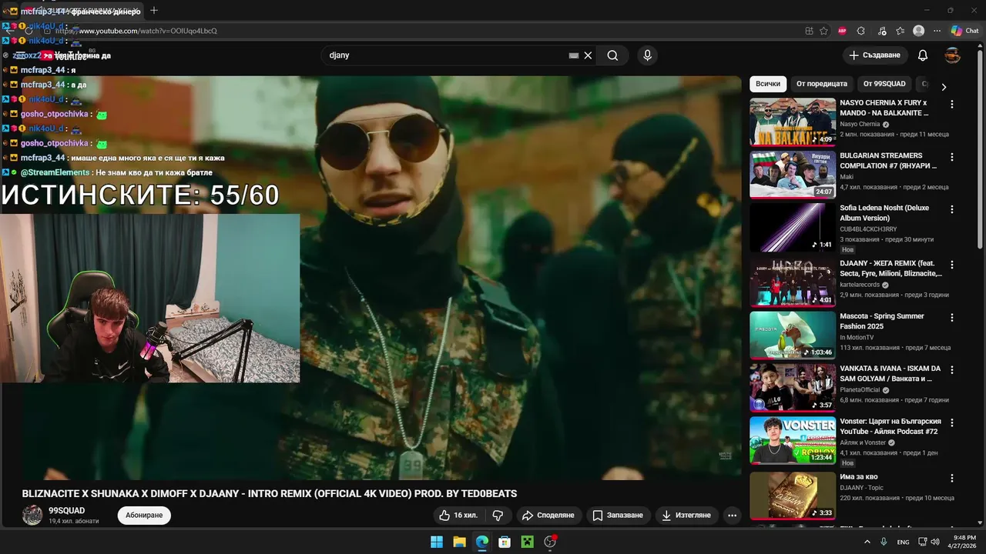Open the split screen apps icon in address bar

coord(809,31)
